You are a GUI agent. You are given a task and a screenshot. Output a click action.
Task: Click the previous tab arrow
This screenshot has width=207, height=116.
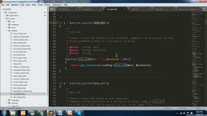tap(51, 9)
